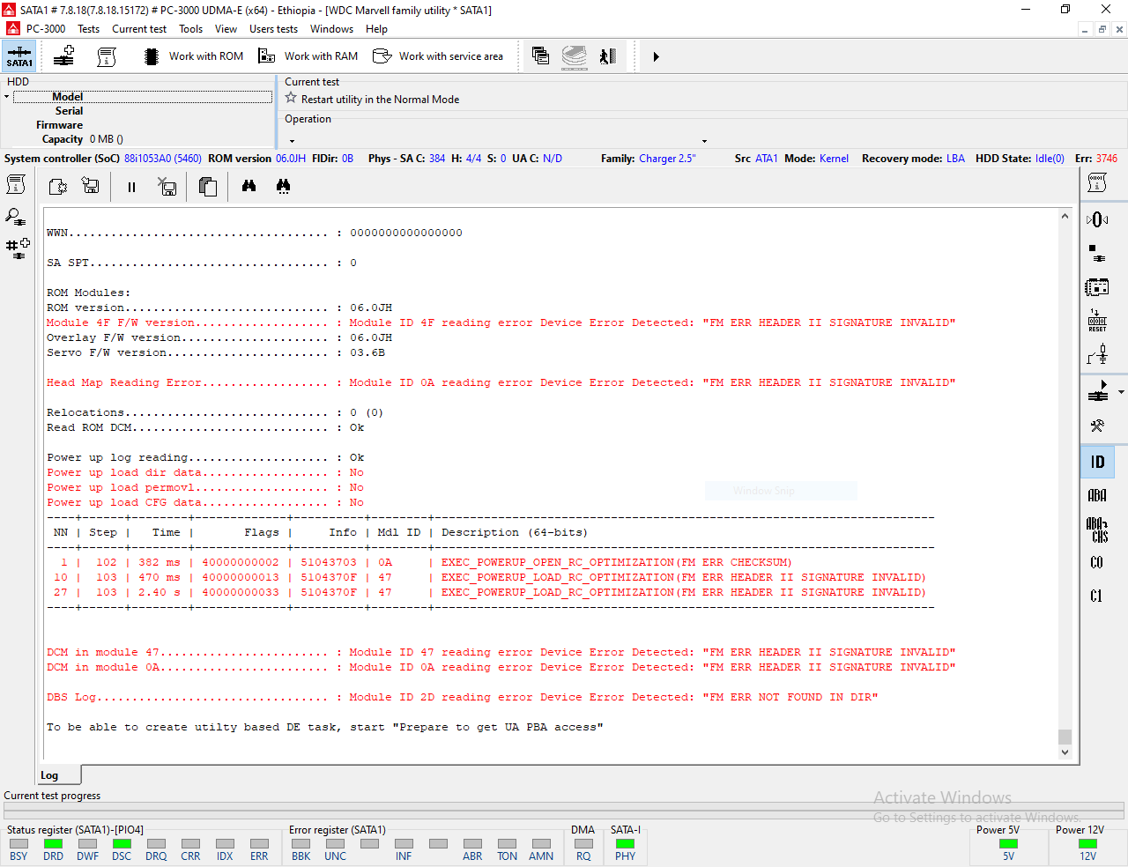Click the clear saved log icon
This screenshot has width=1128, height=867.
coord(167,186)
